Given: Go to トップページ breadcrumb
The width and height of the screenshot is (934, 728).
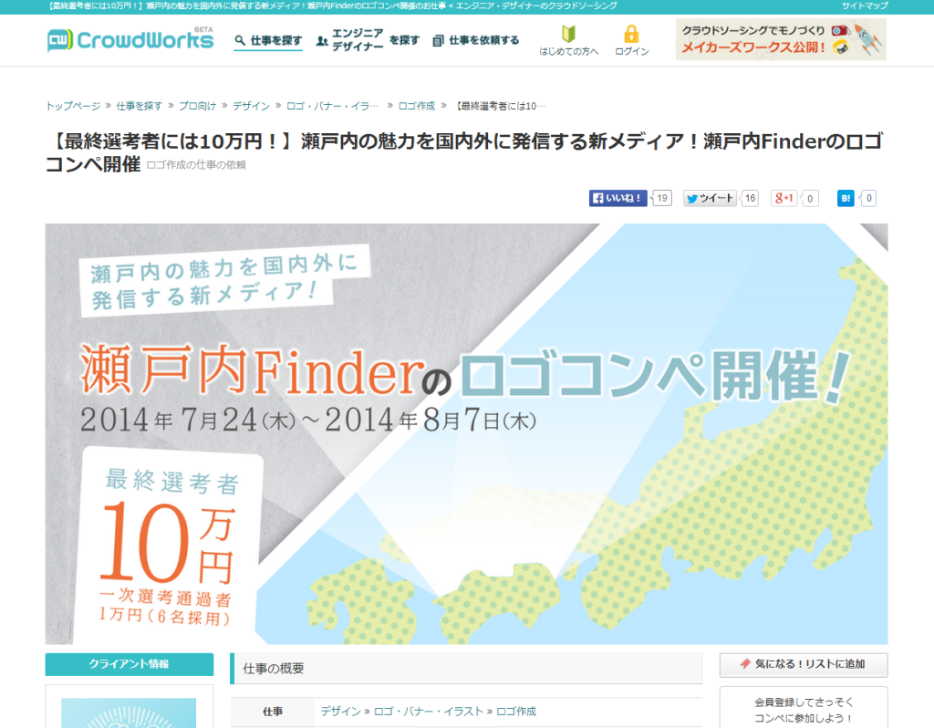Looking at the screenshot, I should (x=73, y=106).
